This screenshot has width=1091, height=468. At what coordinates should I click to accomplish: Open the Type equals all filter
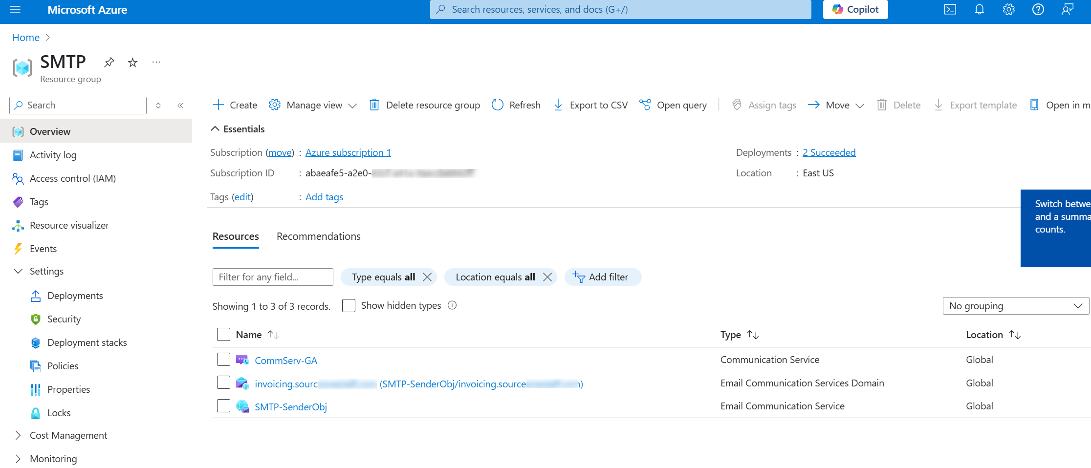(x=383, y=277)
